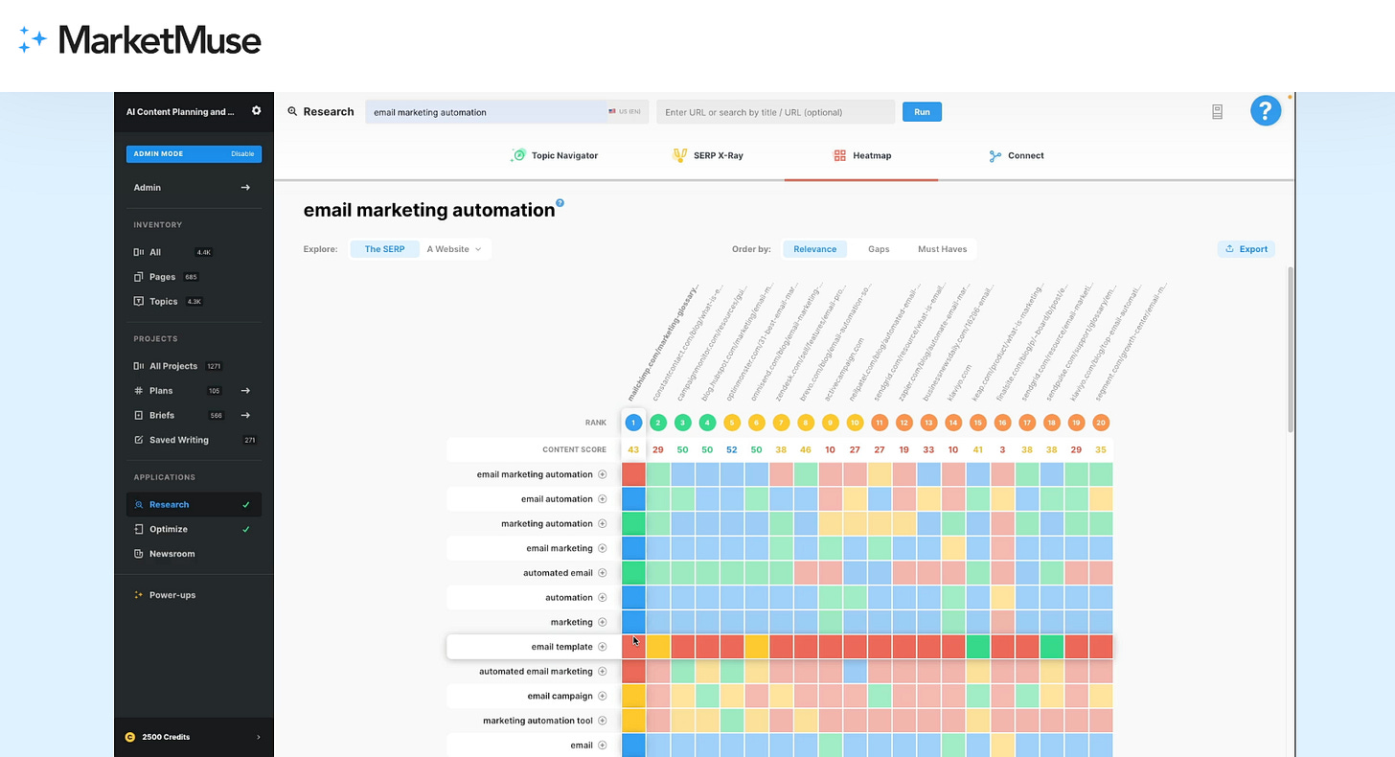1395x757 pixels.
Task: Click the Run button
Action: [x=922, y=112]
